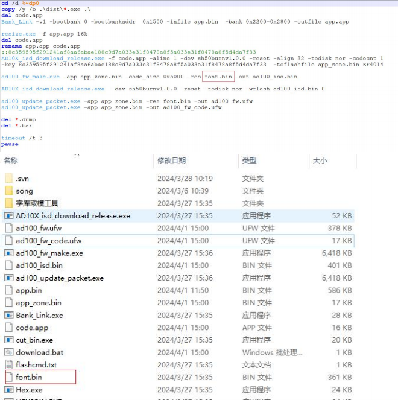The width and height of the screenshot is (398, 400).
Task: Sort files by the 大小 column header
Action: point(320,160)
